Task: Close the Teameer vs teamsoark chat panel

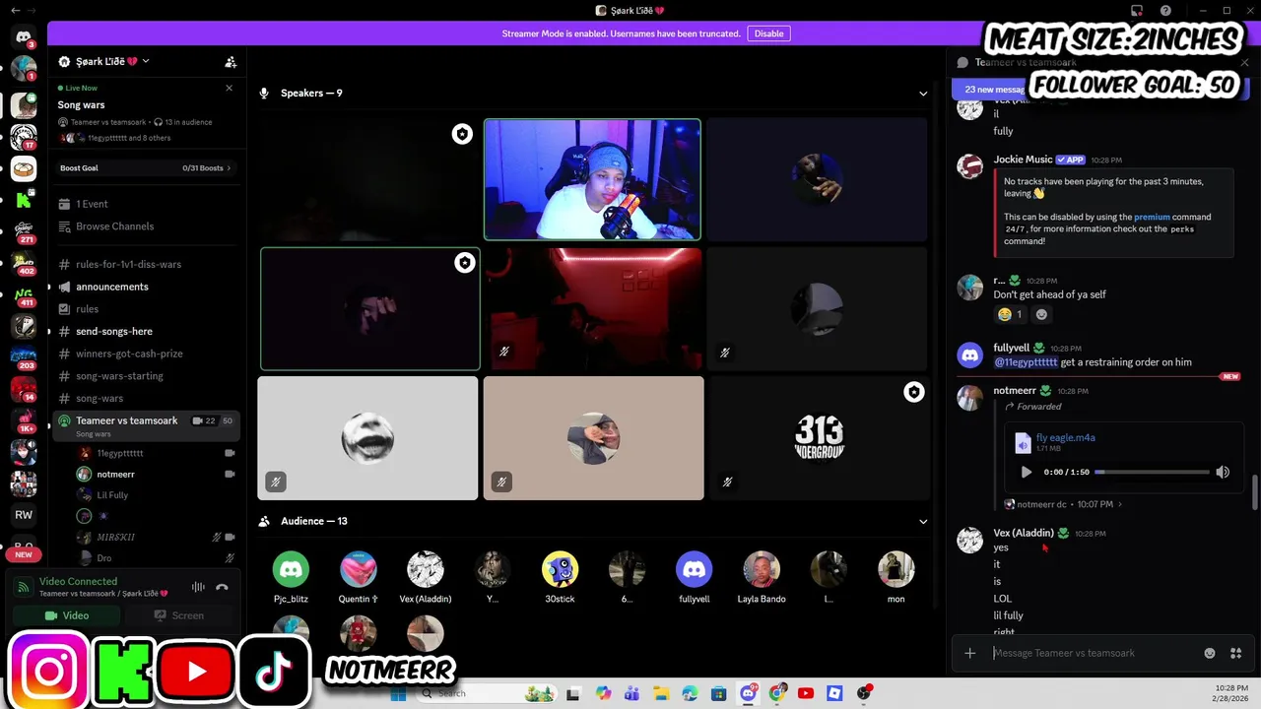Action: (x=1244, y=62)
